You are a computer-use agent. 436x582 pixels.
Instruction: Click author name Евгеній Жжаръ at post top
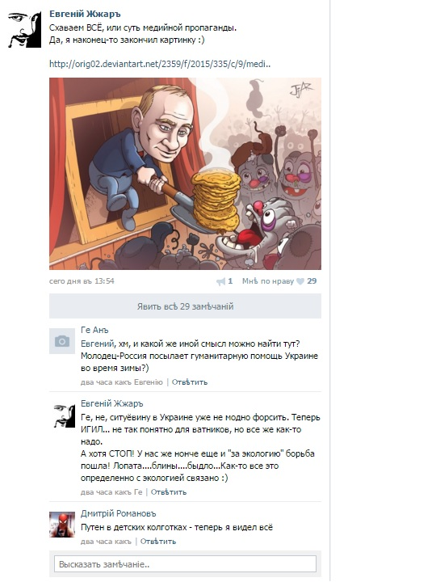click(85, 14)
